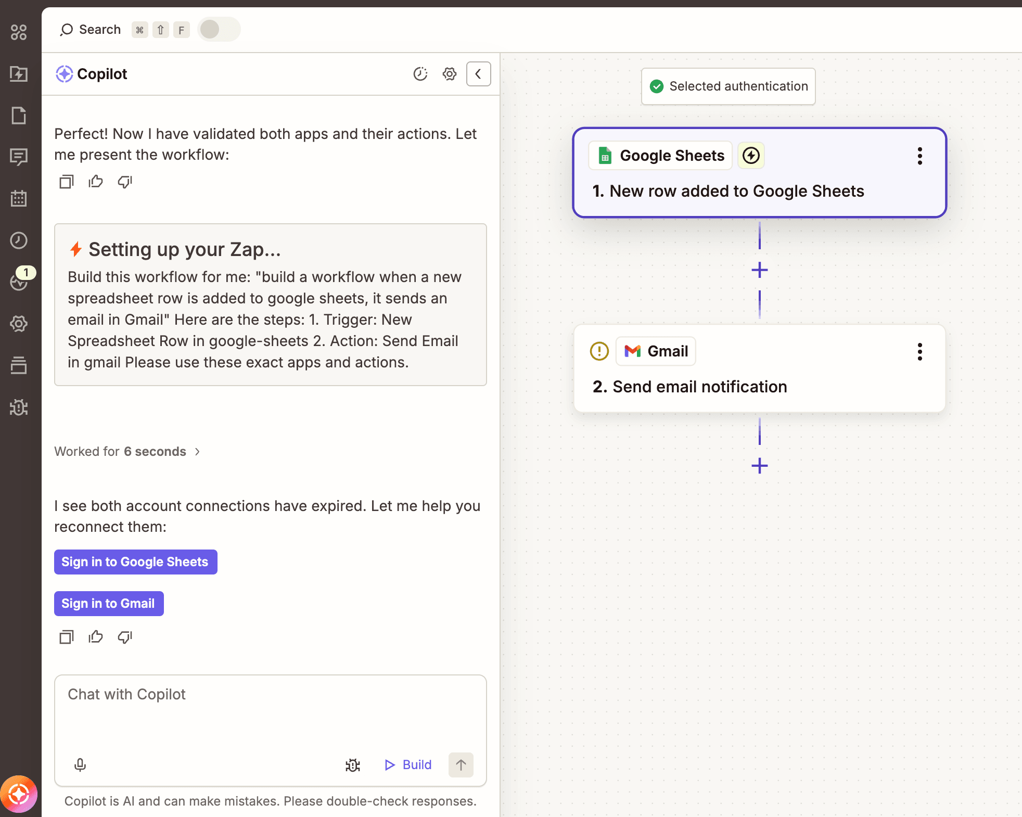Click Sign in to Google Sheets button

[x=136, y=562]
